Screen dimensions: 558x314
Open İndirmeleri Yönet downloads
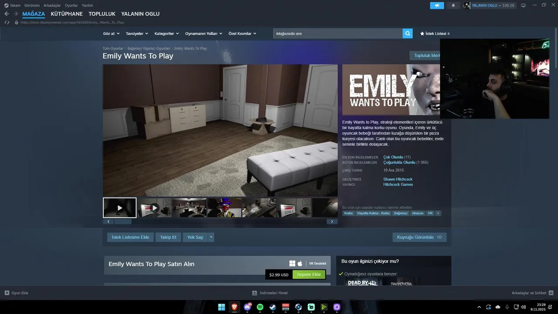[270, 293]
